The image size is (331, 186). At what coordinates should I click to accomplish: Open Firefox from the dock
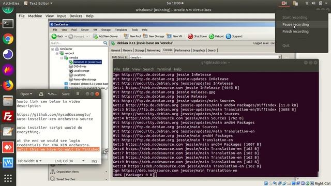coord(8,85)
